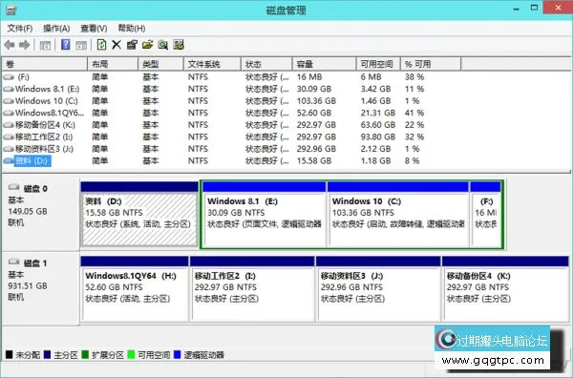Click the Disk Management title bar app icon

tap(11, 10)
